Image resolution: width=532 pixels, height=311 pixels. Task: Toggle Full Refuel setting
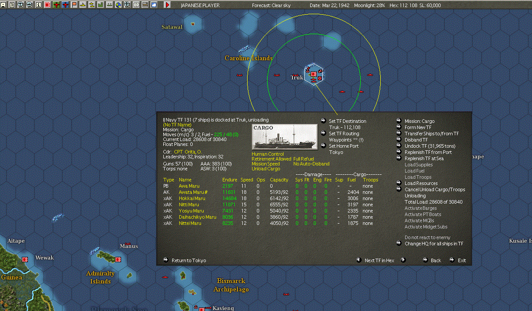[x=303, y=159]
